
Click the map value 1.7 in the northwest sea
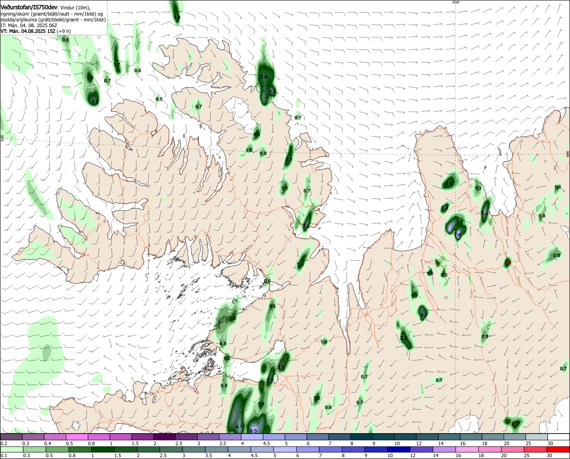(117, 65)
